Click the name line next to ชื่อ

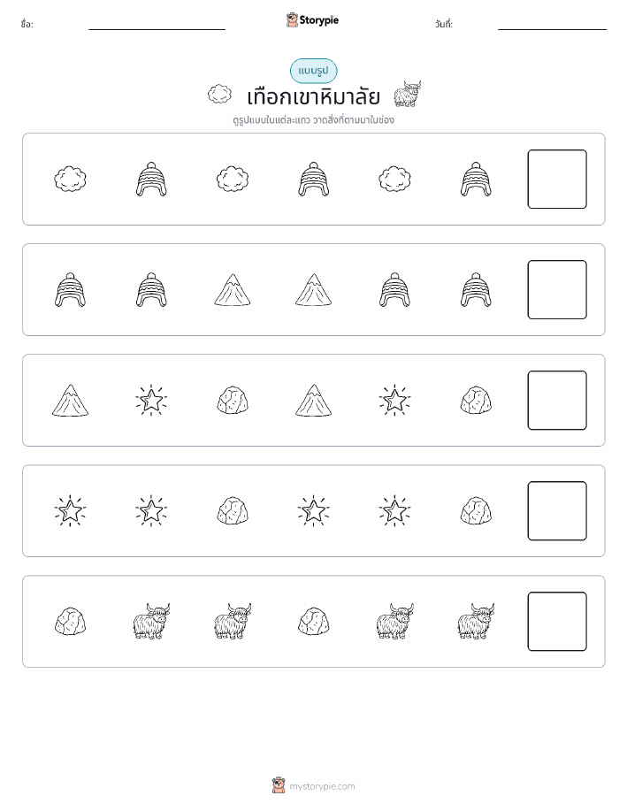[157, 29]
